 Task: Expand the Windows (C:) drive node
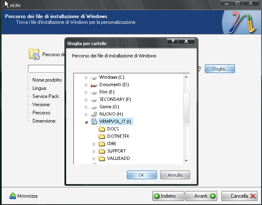[86, 77]
